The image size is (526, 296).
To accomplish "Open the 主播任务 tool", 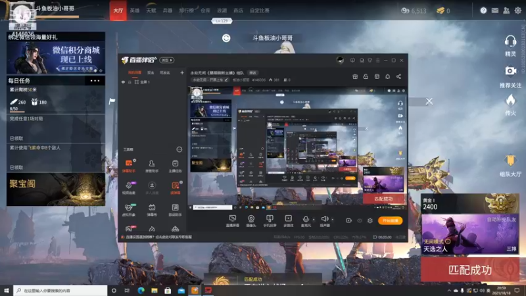I will (x=175, y=166).
